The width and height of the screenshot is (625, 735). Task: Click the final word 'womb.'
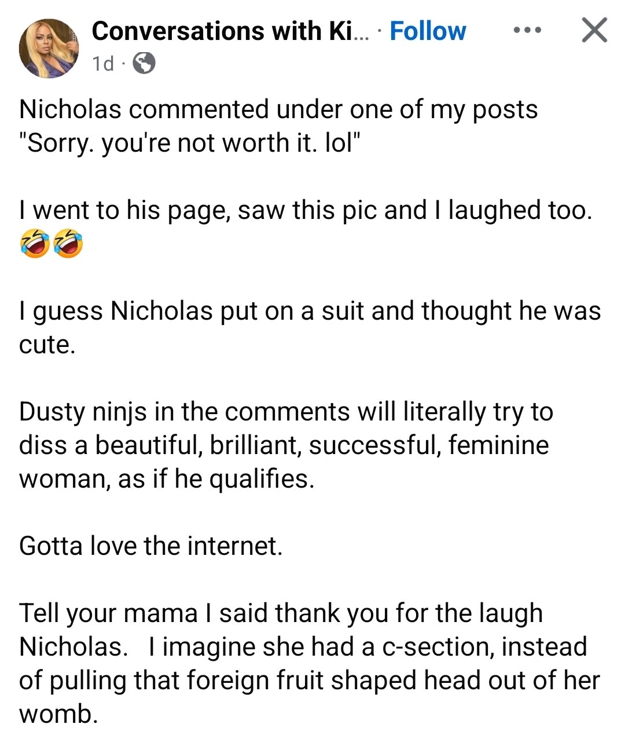click(58, 714)
